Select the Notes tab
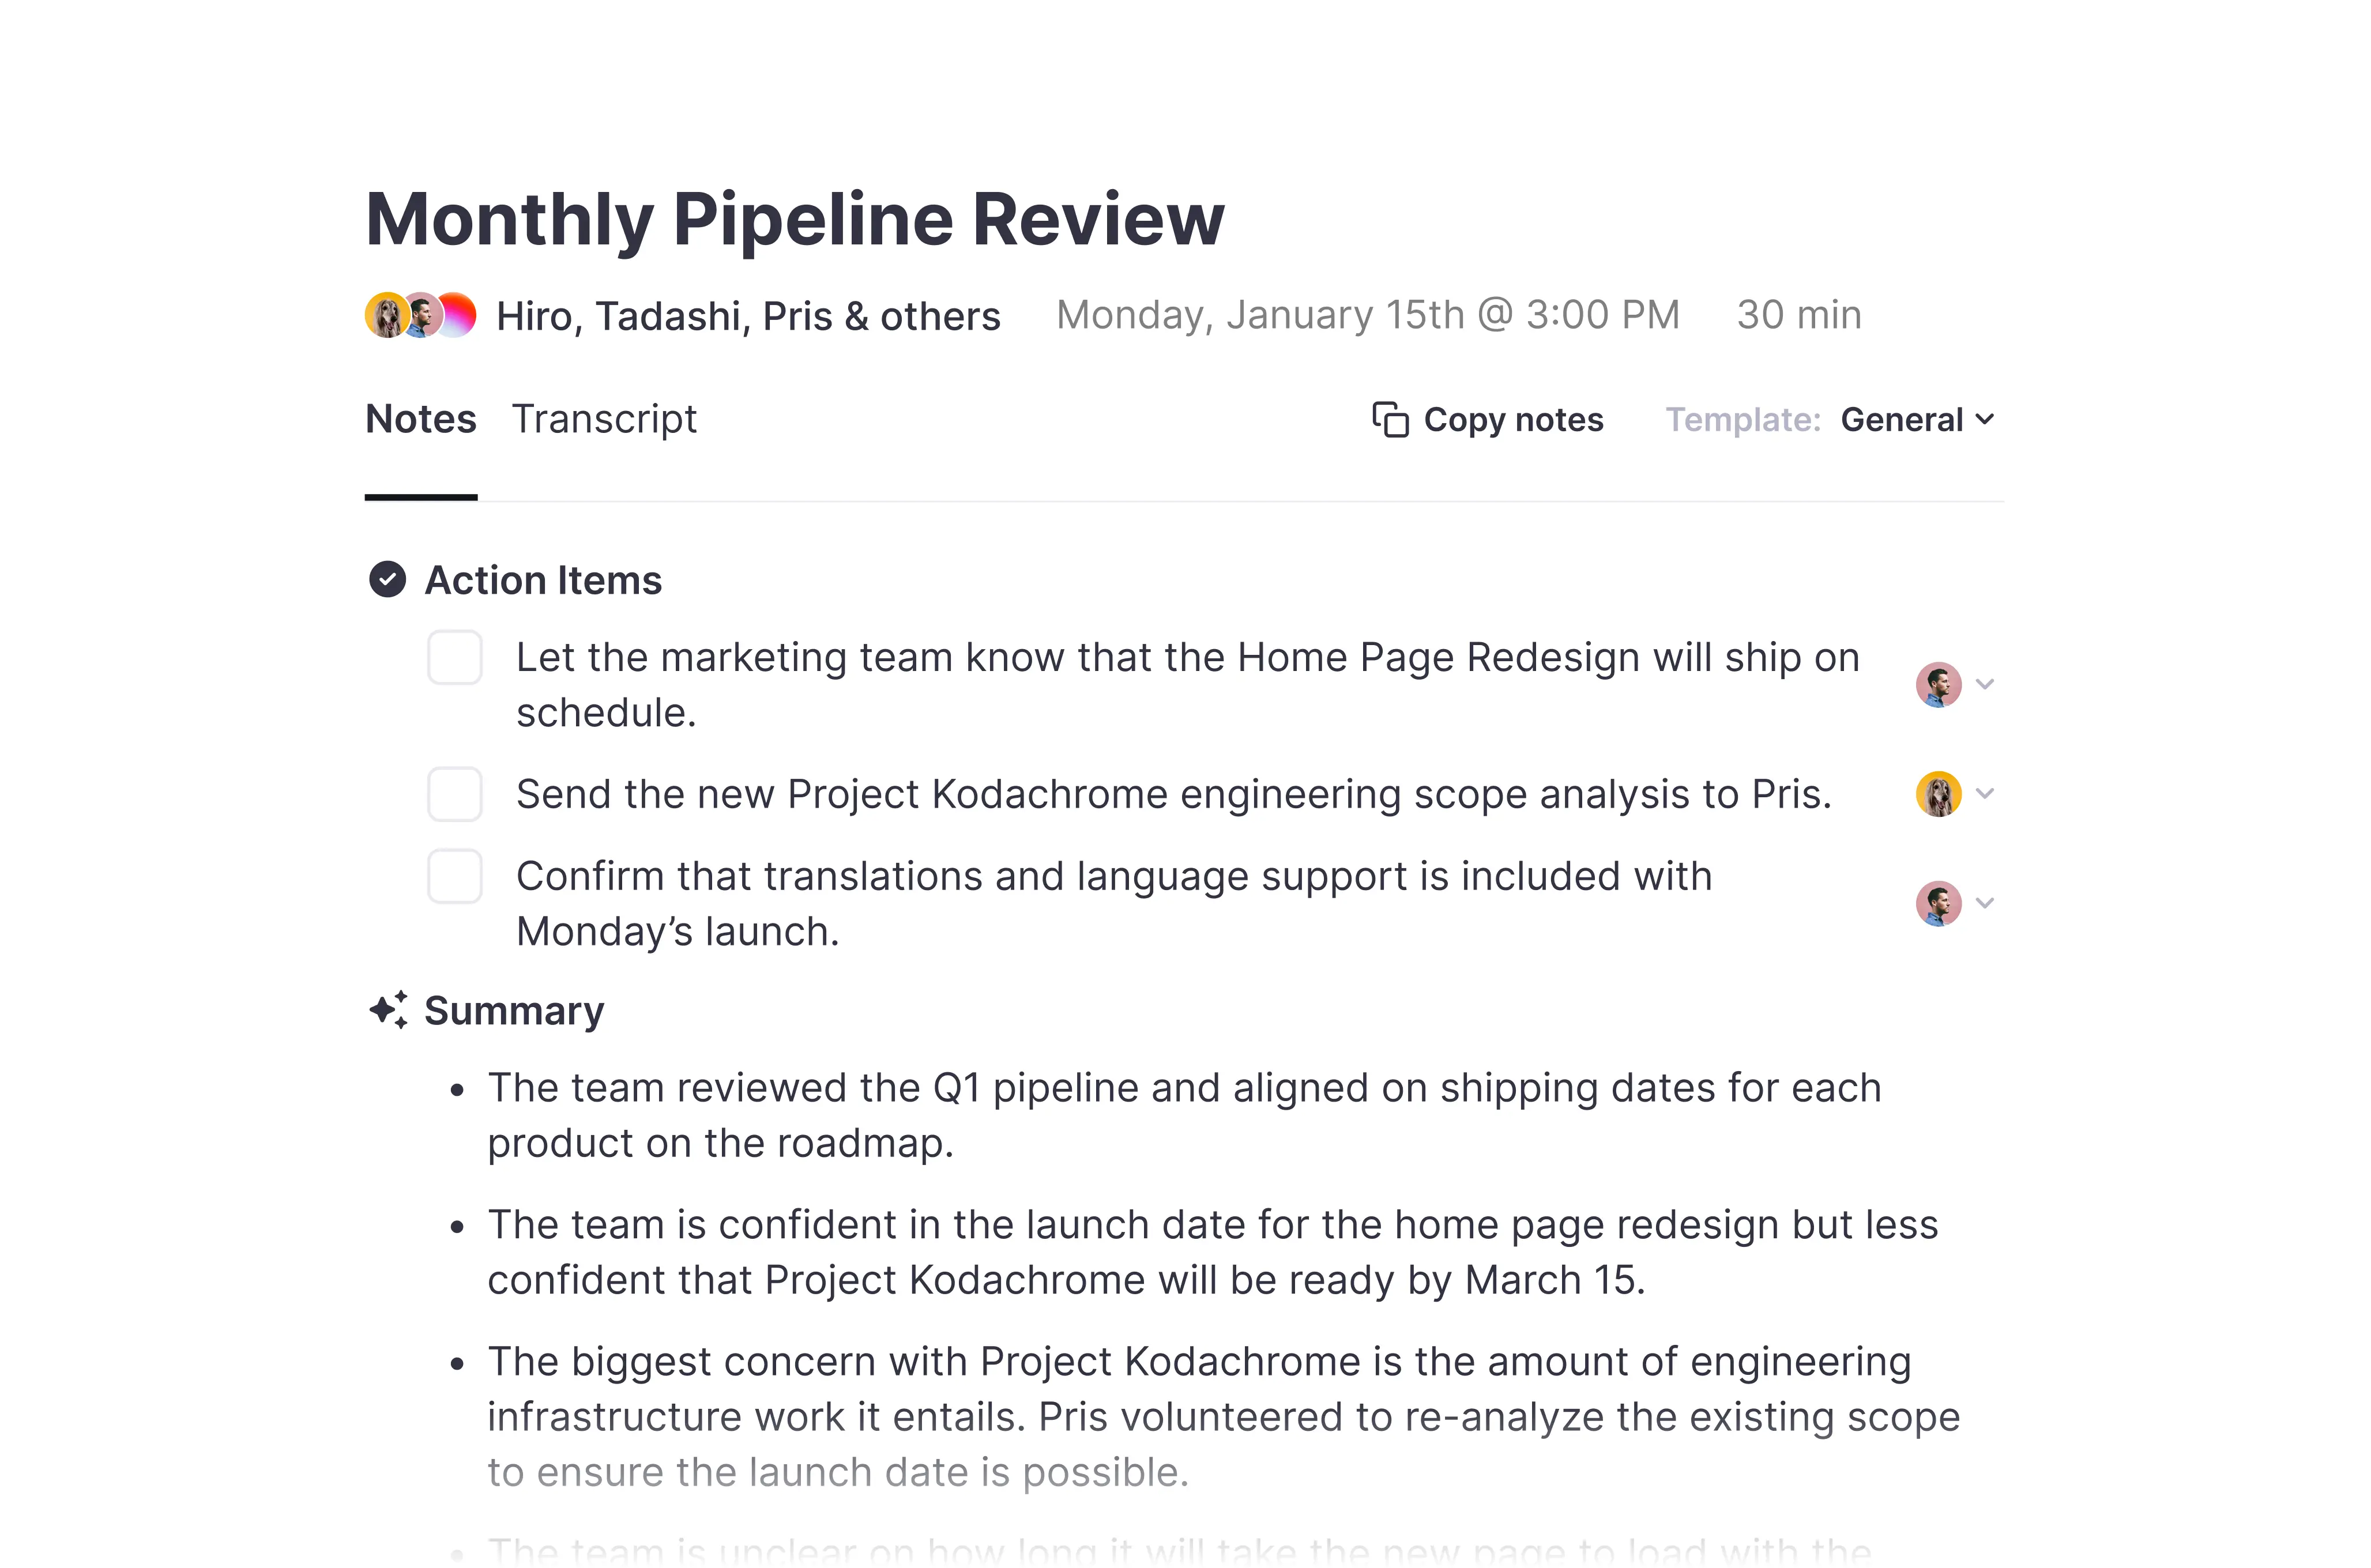 tap(421, 419)
